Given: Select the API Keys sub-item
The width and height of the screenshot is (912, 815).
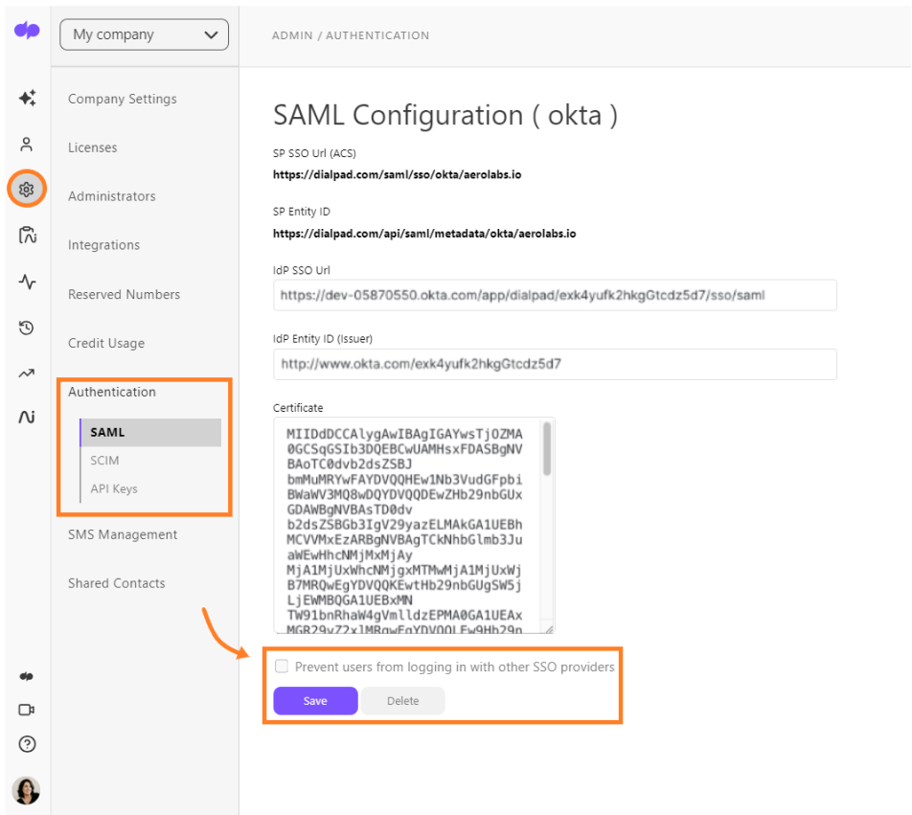Looking at the screenshot, I should pyautogui.click(x=114, y=488).
